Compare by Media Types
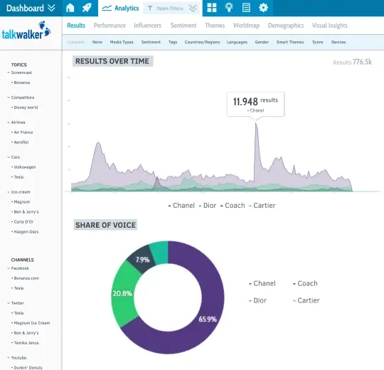Image resolution: width=384 pixels, height=370 pixels. point(122,42)
